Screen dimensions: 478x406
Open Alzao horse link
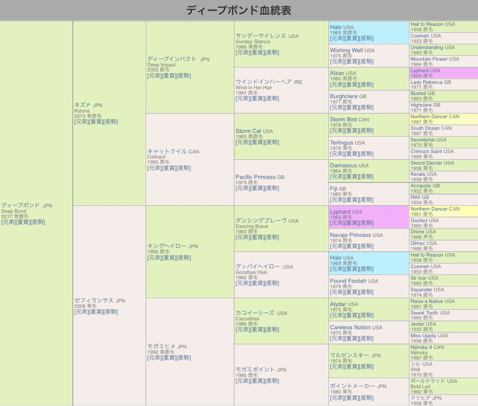(x=337, y=73)
